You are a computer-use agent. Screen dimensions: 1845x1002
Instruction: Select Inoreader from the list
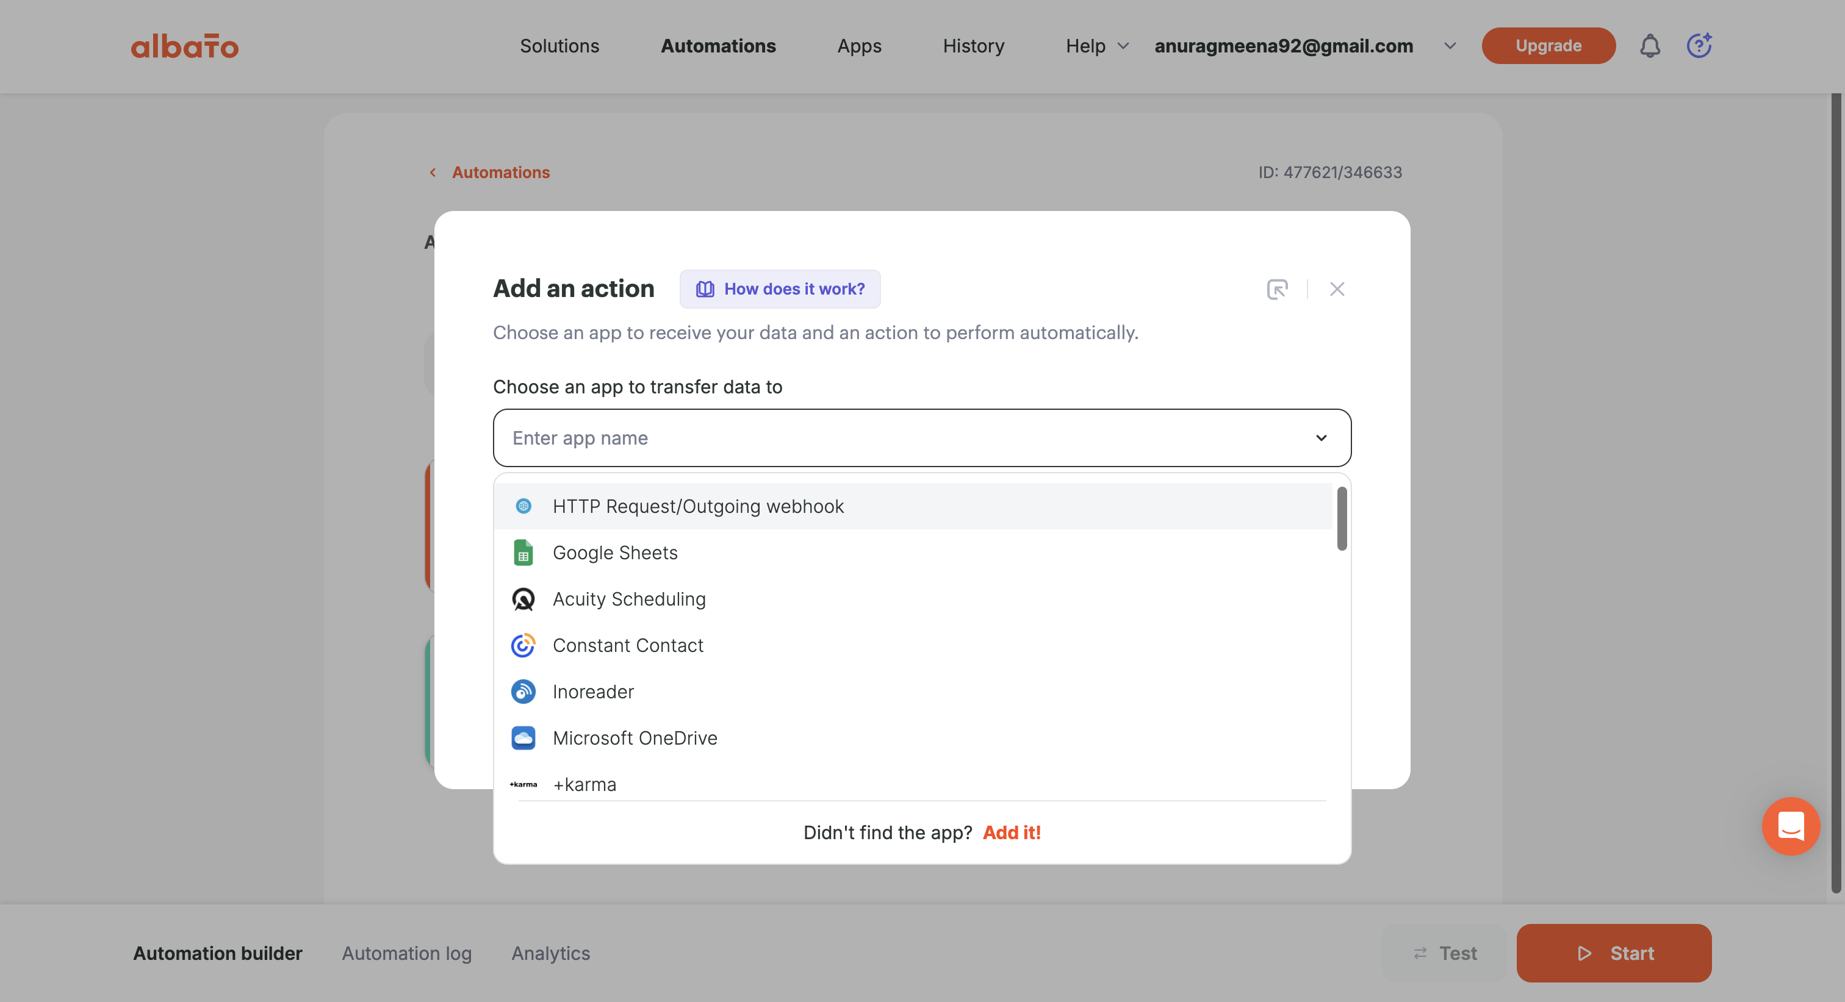tap(913, 692)
